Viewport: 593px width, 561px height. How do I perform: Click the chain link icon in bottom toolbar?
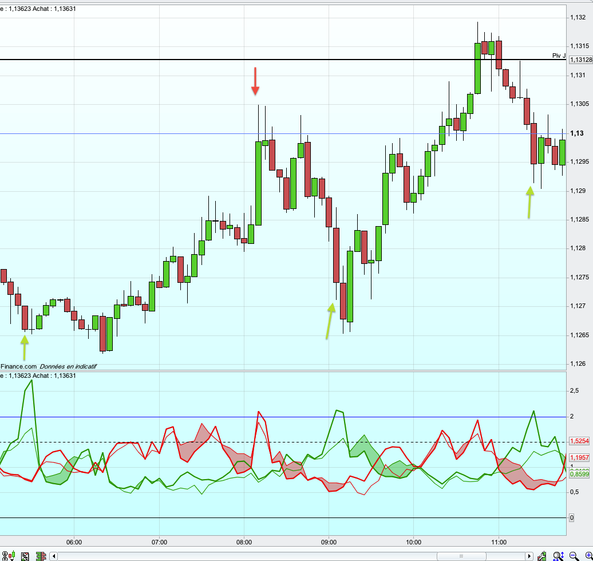coord(5,556)
